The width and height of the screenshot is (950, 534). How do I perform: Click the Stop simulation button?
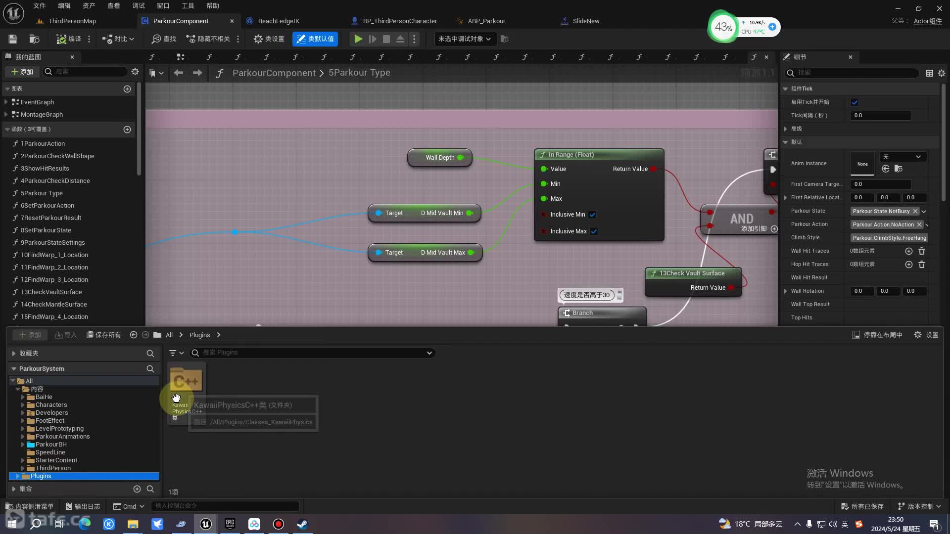[x=386, y=39]
